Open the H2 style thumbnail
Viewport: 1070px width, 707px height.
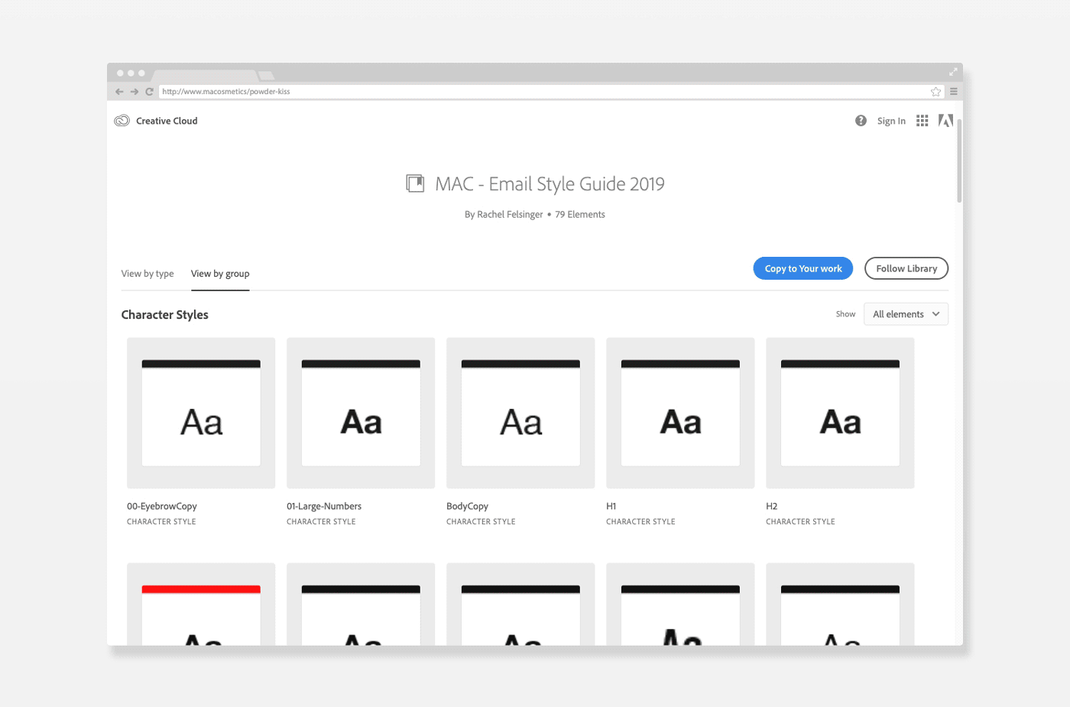840,413
